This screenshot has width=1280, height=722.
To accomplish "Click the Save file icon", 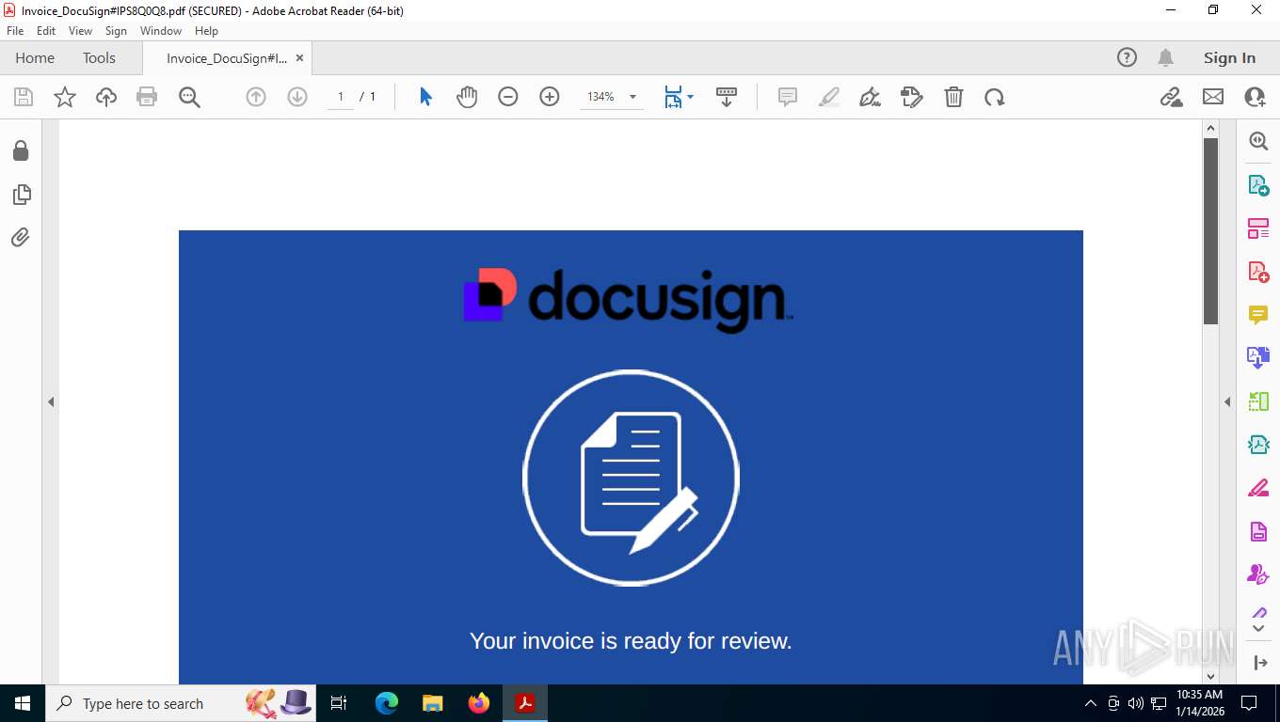I will [24, 97].
